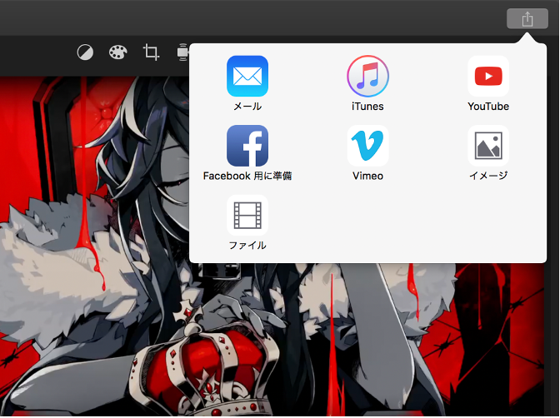The image size is (560, 418).
Task: Click the Share button in toolbar
Action: point(527,18)
